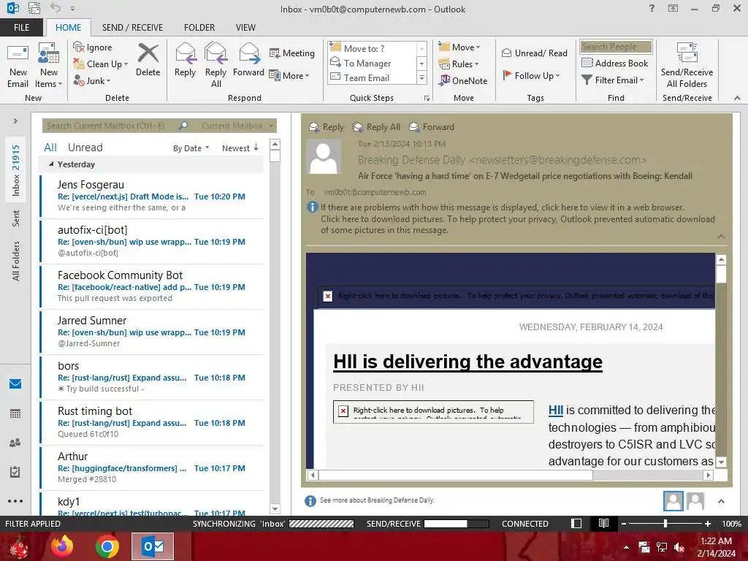Adjust the zoom slider in the status bar
Screen dimensions: 748x561
click(665, 524)
